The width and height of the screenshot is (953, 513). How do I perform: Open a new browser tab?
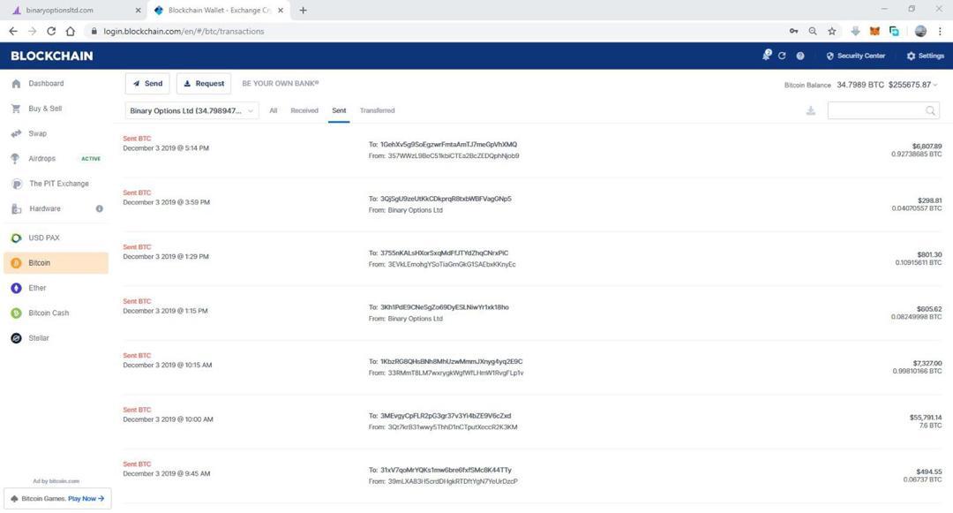click(304, 11)
